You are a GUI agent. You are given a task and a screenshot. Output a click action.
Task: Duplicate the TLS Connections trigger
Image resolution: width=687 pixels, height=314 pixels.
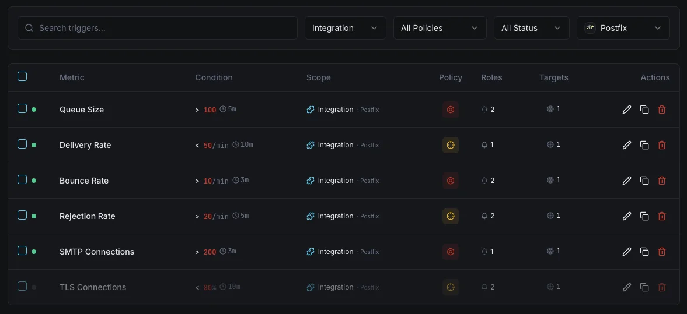click(644, 287)
